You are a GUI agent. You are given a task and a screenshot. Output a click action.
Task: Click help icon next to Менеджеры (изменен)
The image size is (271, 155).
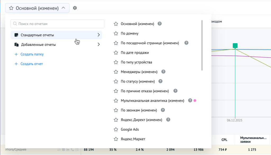click(x=163, y=72)
